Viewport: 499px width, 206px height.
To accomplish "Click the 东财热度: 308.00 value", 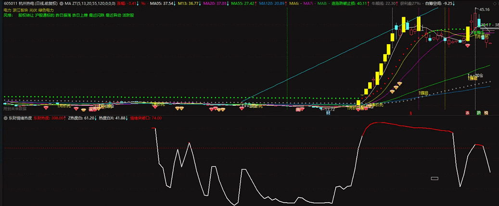I will pos(50,118).
